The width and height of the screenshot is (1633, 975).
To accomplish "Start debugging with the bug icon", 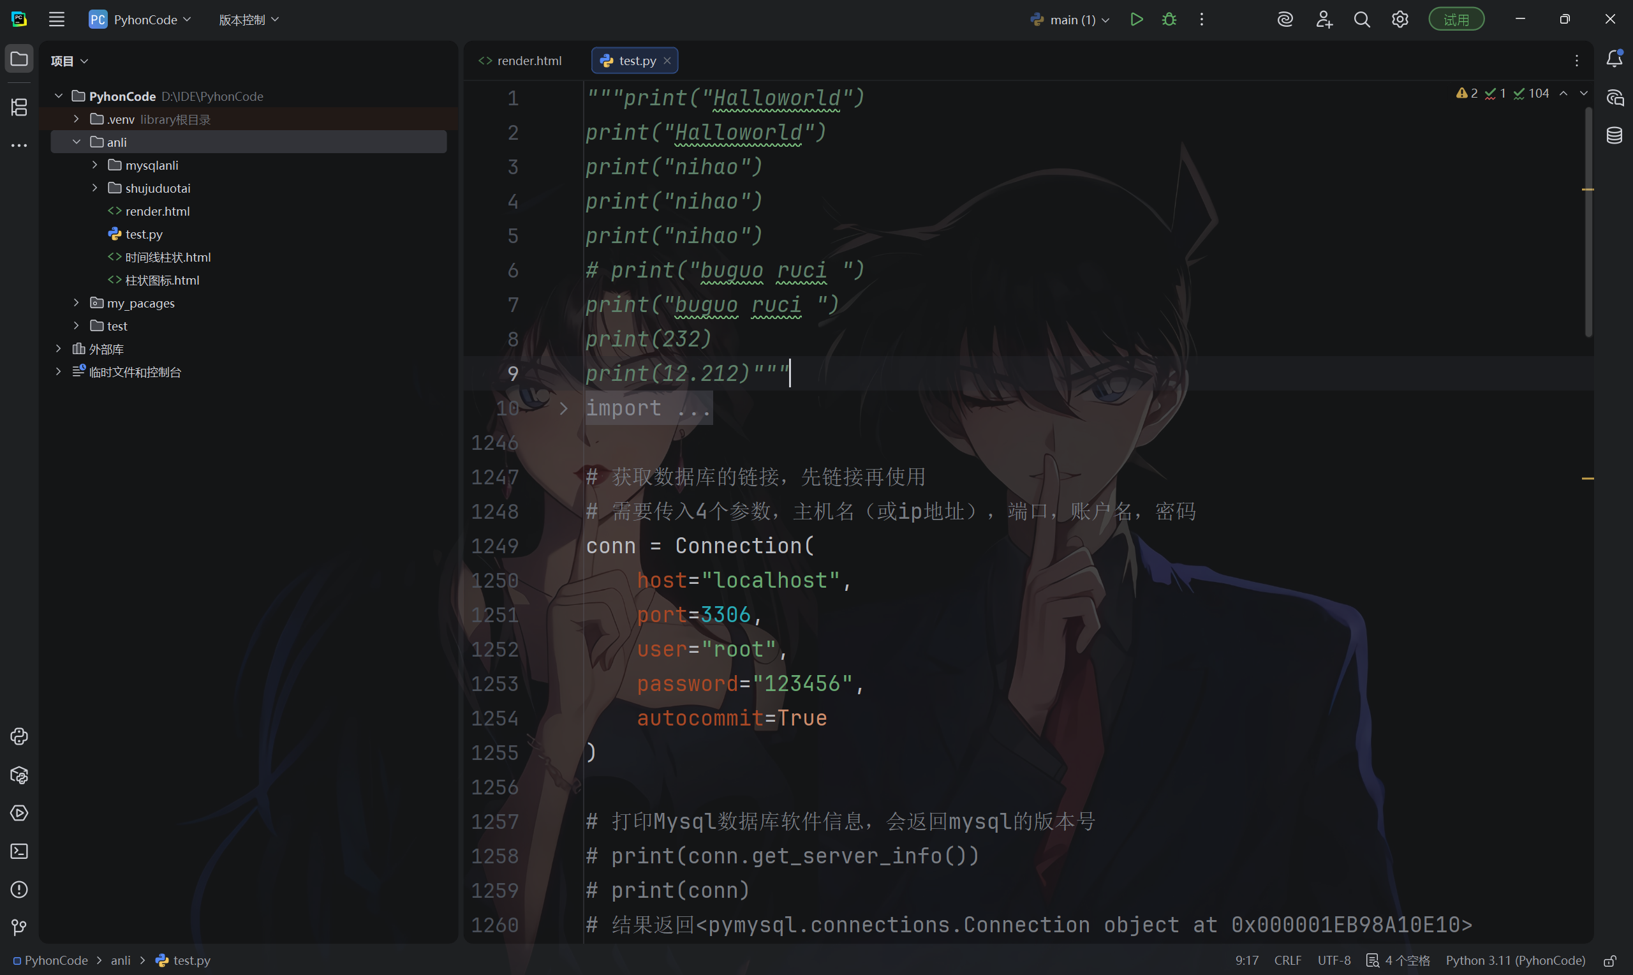I will [x=1169, y=20].
